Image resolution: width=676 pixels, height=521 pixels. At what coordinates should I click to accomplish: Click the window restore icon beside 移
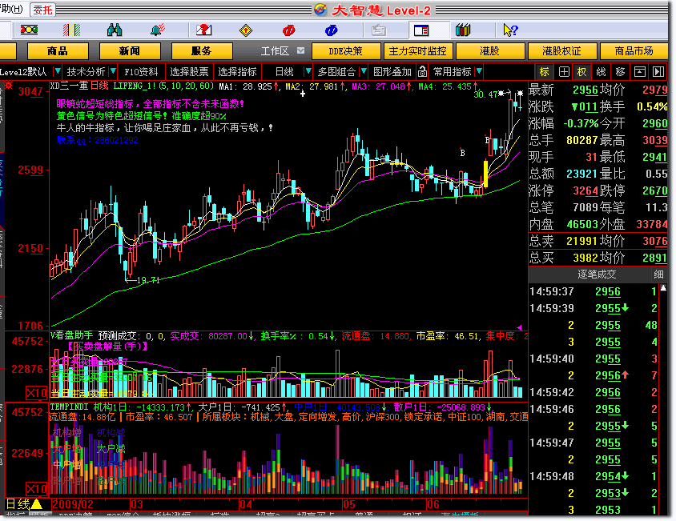point(639,71)
